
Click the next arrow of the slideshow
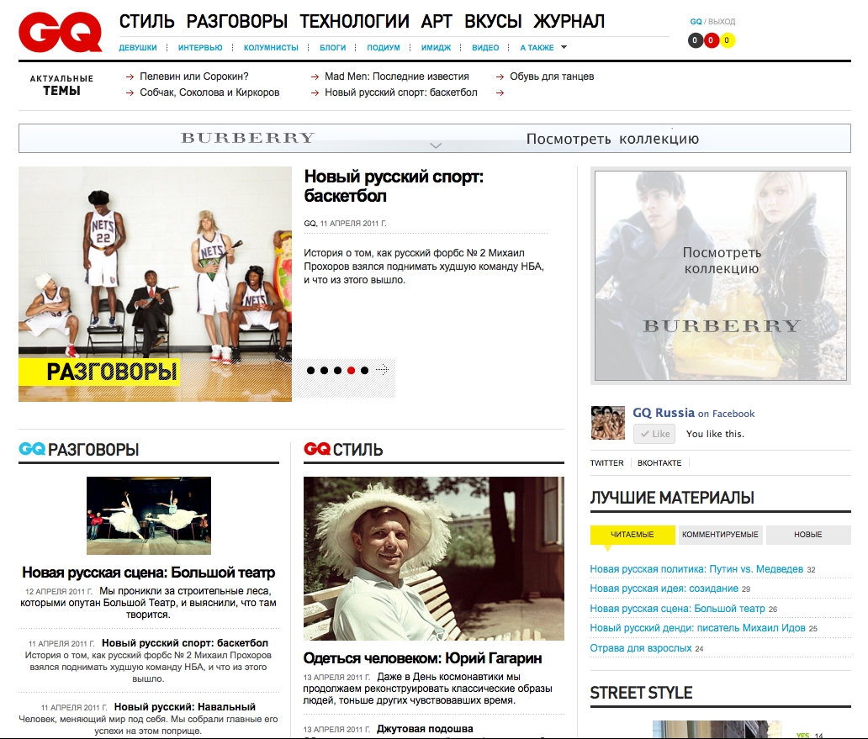click(x=382, y=370)
